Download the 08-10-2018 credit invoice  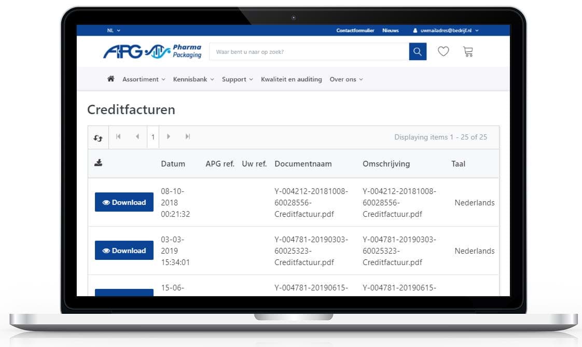tap(124, 202)
